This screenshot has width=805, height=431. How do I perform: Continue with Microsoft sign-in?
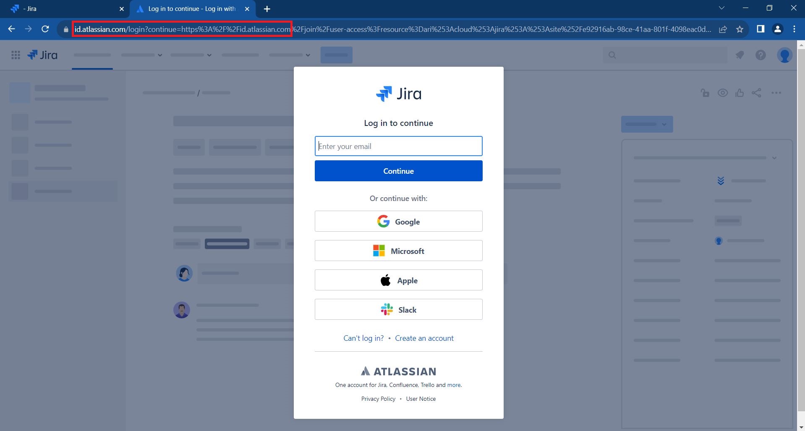coord(398,251)
